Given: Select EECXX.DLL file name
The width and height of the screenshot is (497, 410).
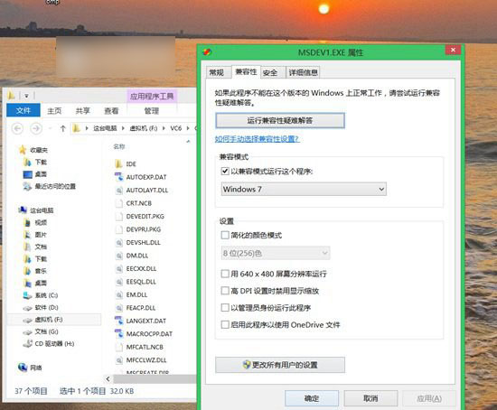Looking at the screenshot, I should click(141, 269).
